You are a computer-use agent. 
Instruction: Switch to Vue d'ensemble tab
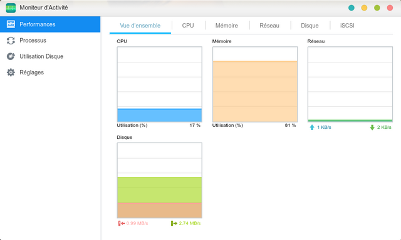[140, 26]
